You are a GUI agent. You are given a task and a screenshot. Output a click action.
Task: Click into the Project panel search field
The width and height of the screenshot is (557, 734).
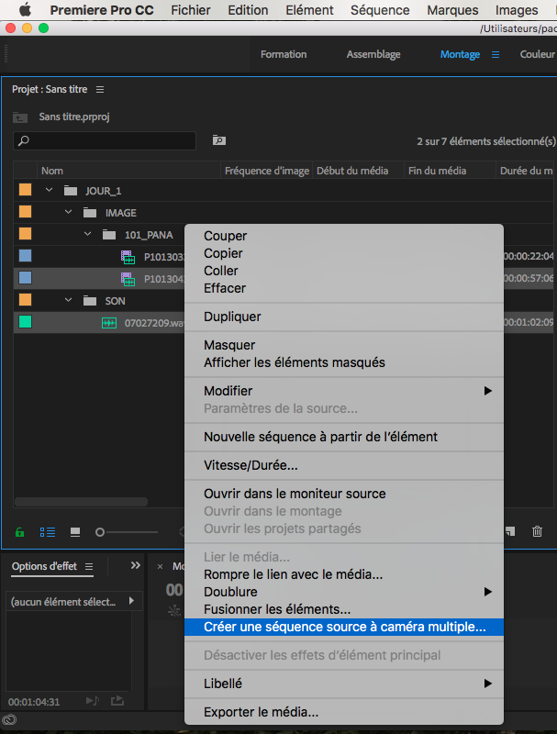(x=105, y=140)
